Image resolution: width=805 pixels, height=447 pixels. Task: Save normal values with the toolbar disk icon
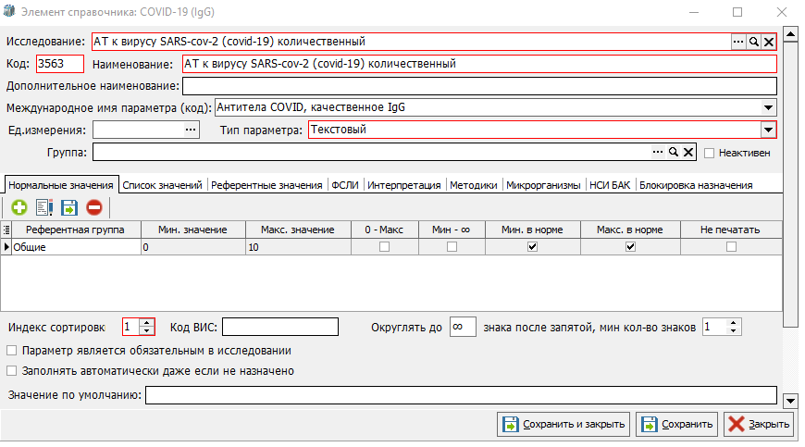click(x=68, y=208)
